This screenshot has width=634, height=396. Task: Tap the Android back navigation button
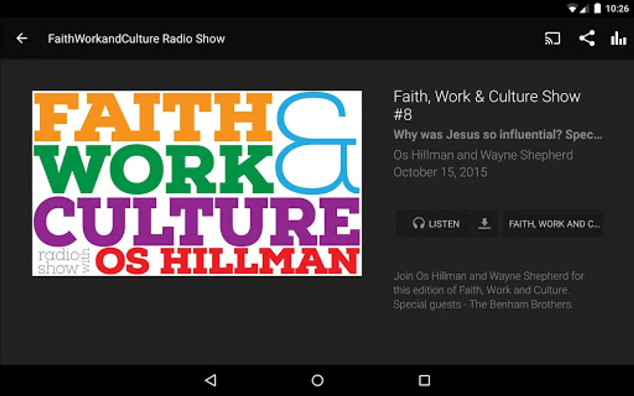point(211,380)
